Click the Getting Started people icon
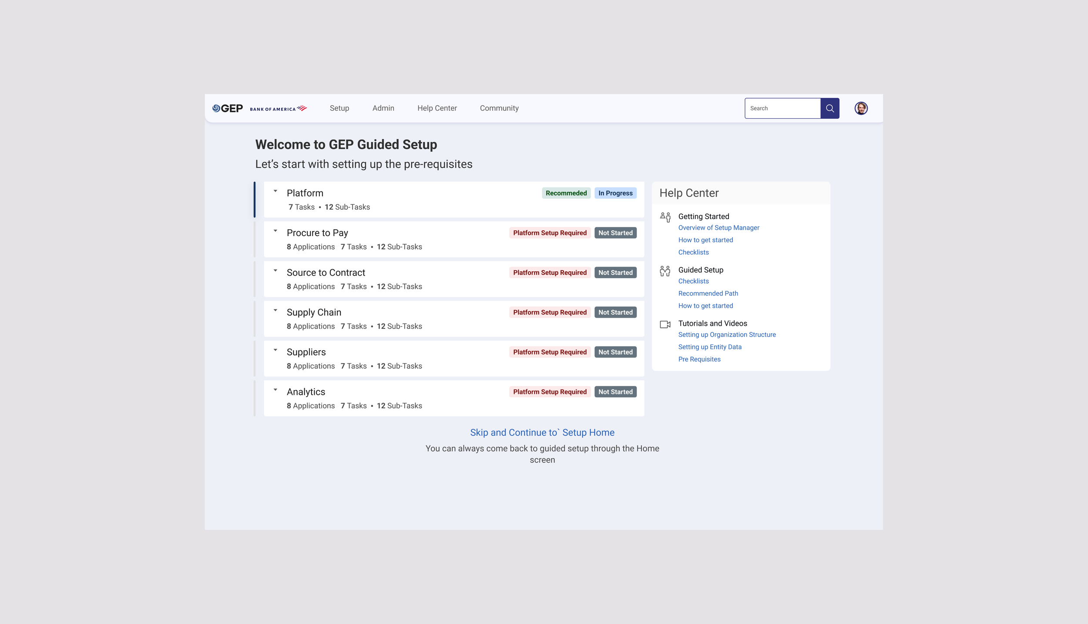 pos(665,217)
